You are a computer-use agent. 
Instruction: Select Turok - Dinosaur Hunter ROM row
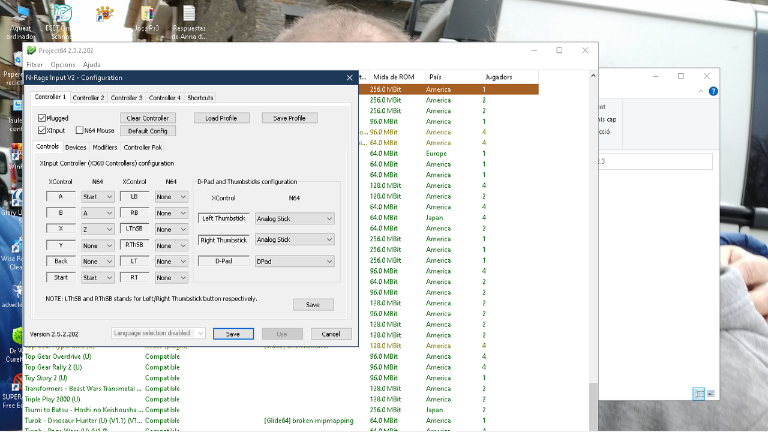(x=281, y=421)
